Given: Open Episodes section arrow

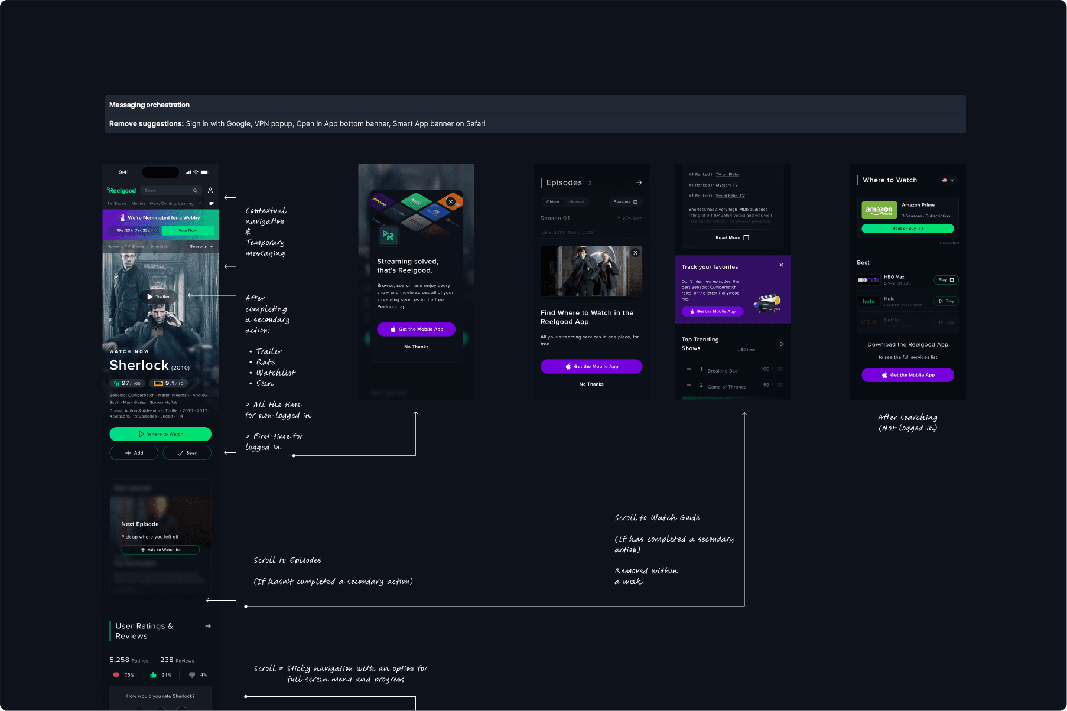Looking at the screenshot, I should click(639, 182).
